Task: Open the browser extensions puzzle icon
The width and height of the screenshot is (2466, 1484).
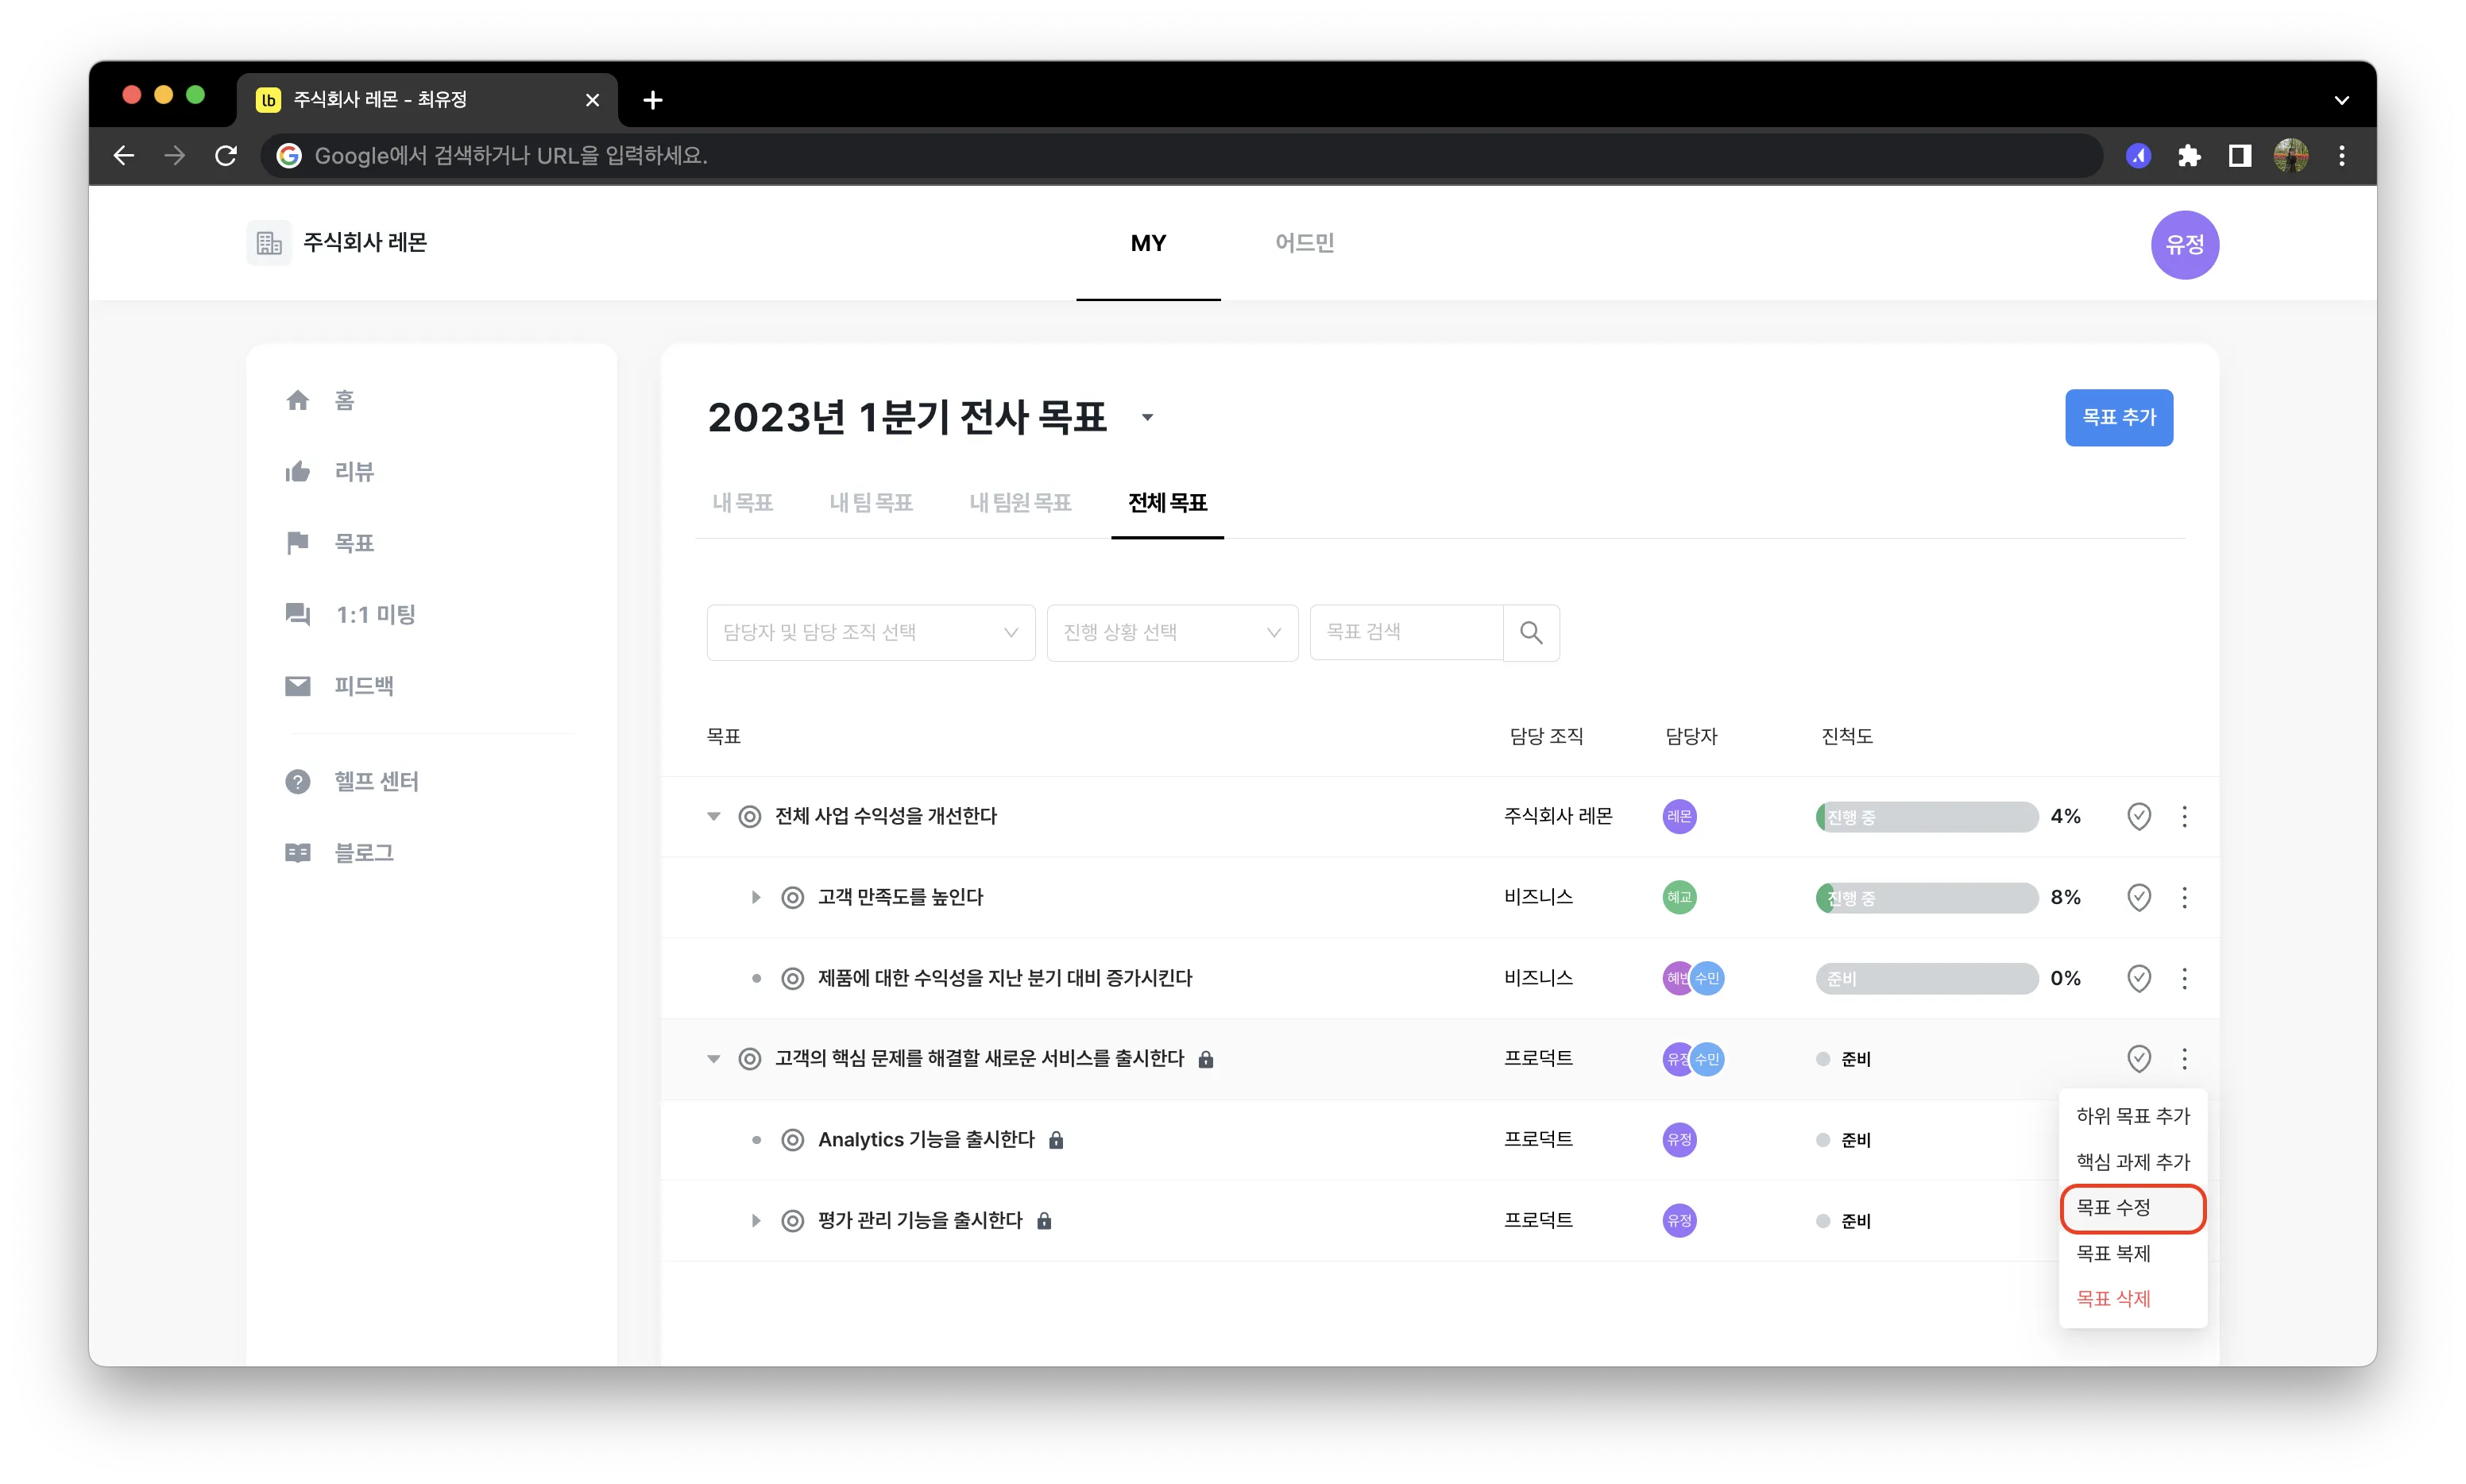Action: click(x=2188, y=155)
